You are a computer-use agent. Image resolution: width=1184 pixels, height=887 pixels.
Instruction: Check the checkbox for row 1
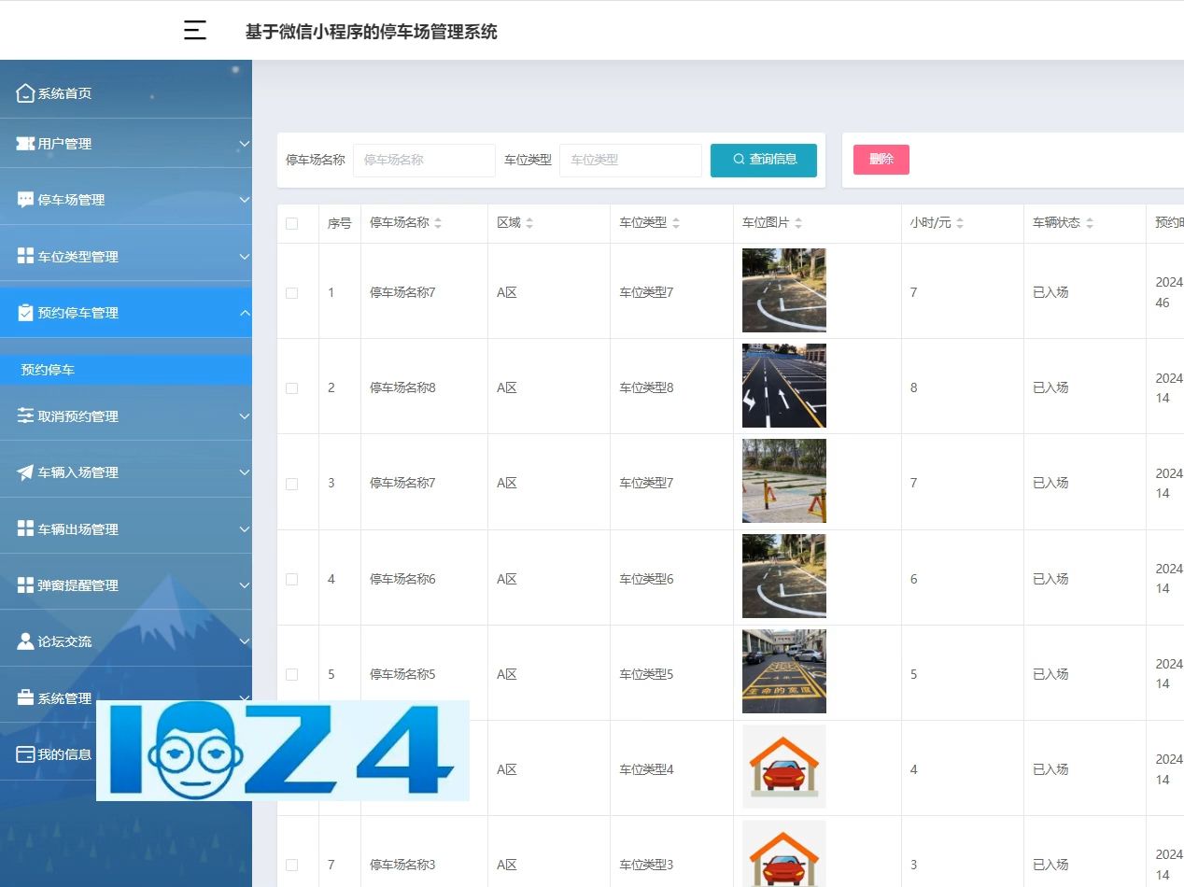point(292,292)
